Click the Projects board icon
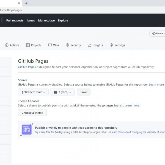This screenshot has width=165, height=165. coord(28,45)
